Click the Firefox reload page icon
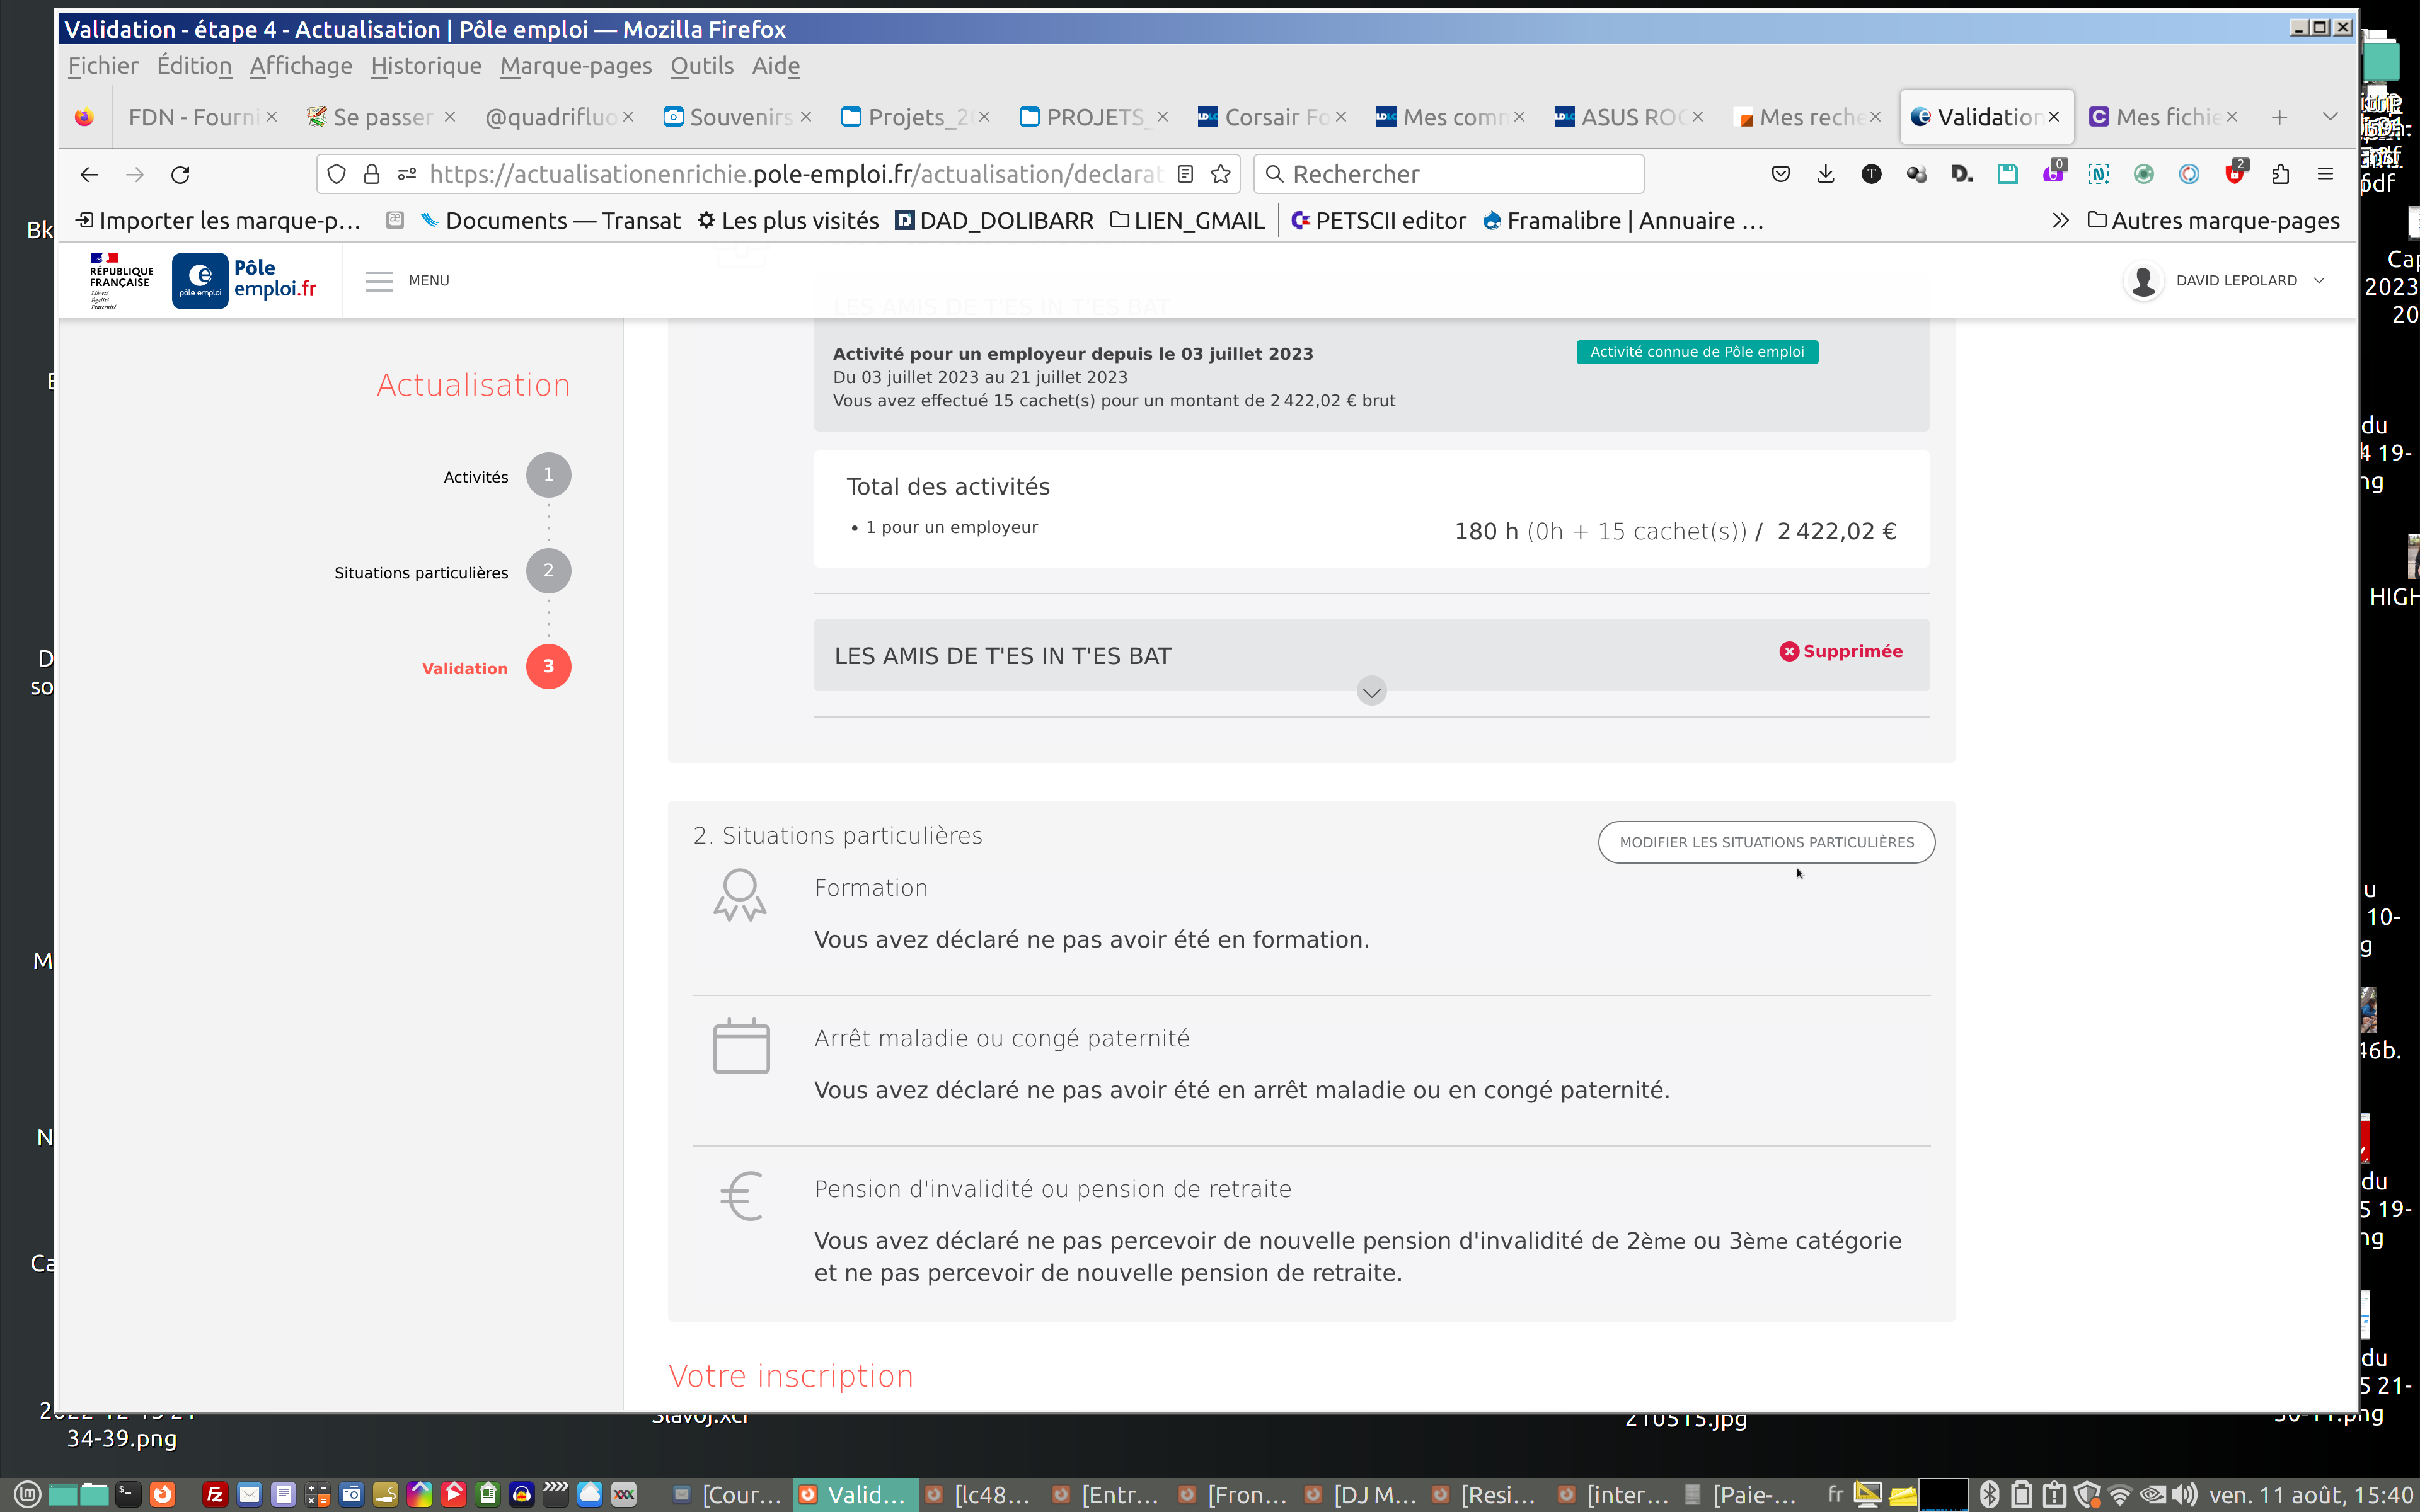 [180, 174]
